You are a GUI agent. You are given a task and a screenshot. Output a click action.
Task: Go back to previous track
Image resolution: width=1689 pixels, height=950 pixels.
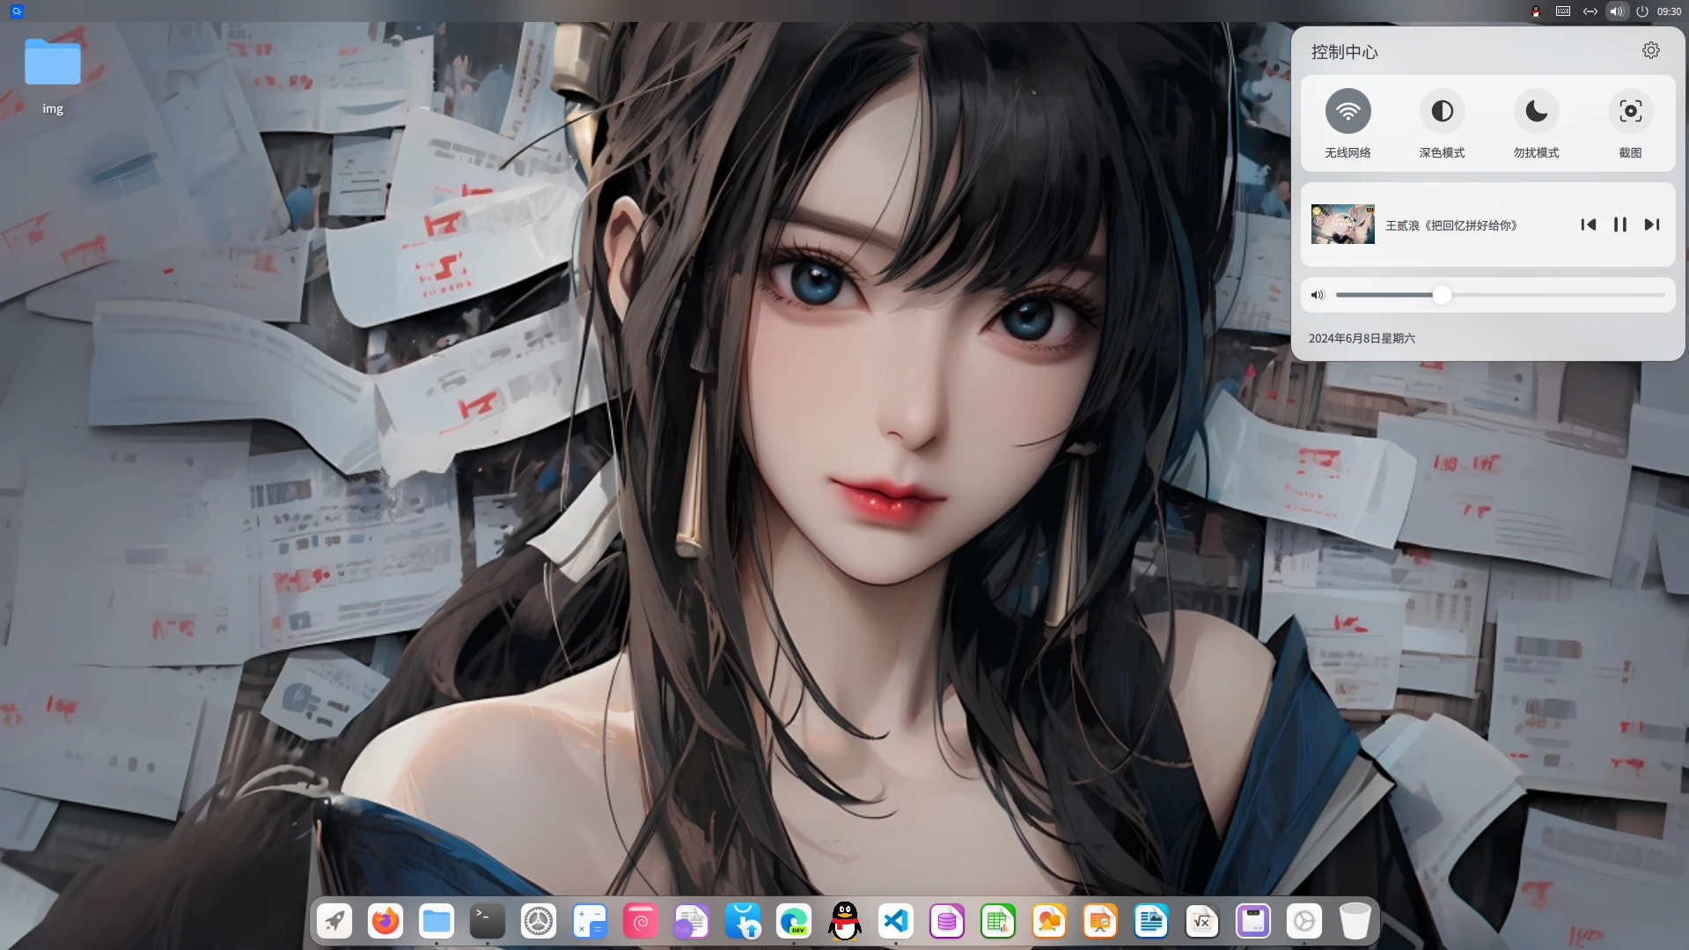(x=1588, y=225)
